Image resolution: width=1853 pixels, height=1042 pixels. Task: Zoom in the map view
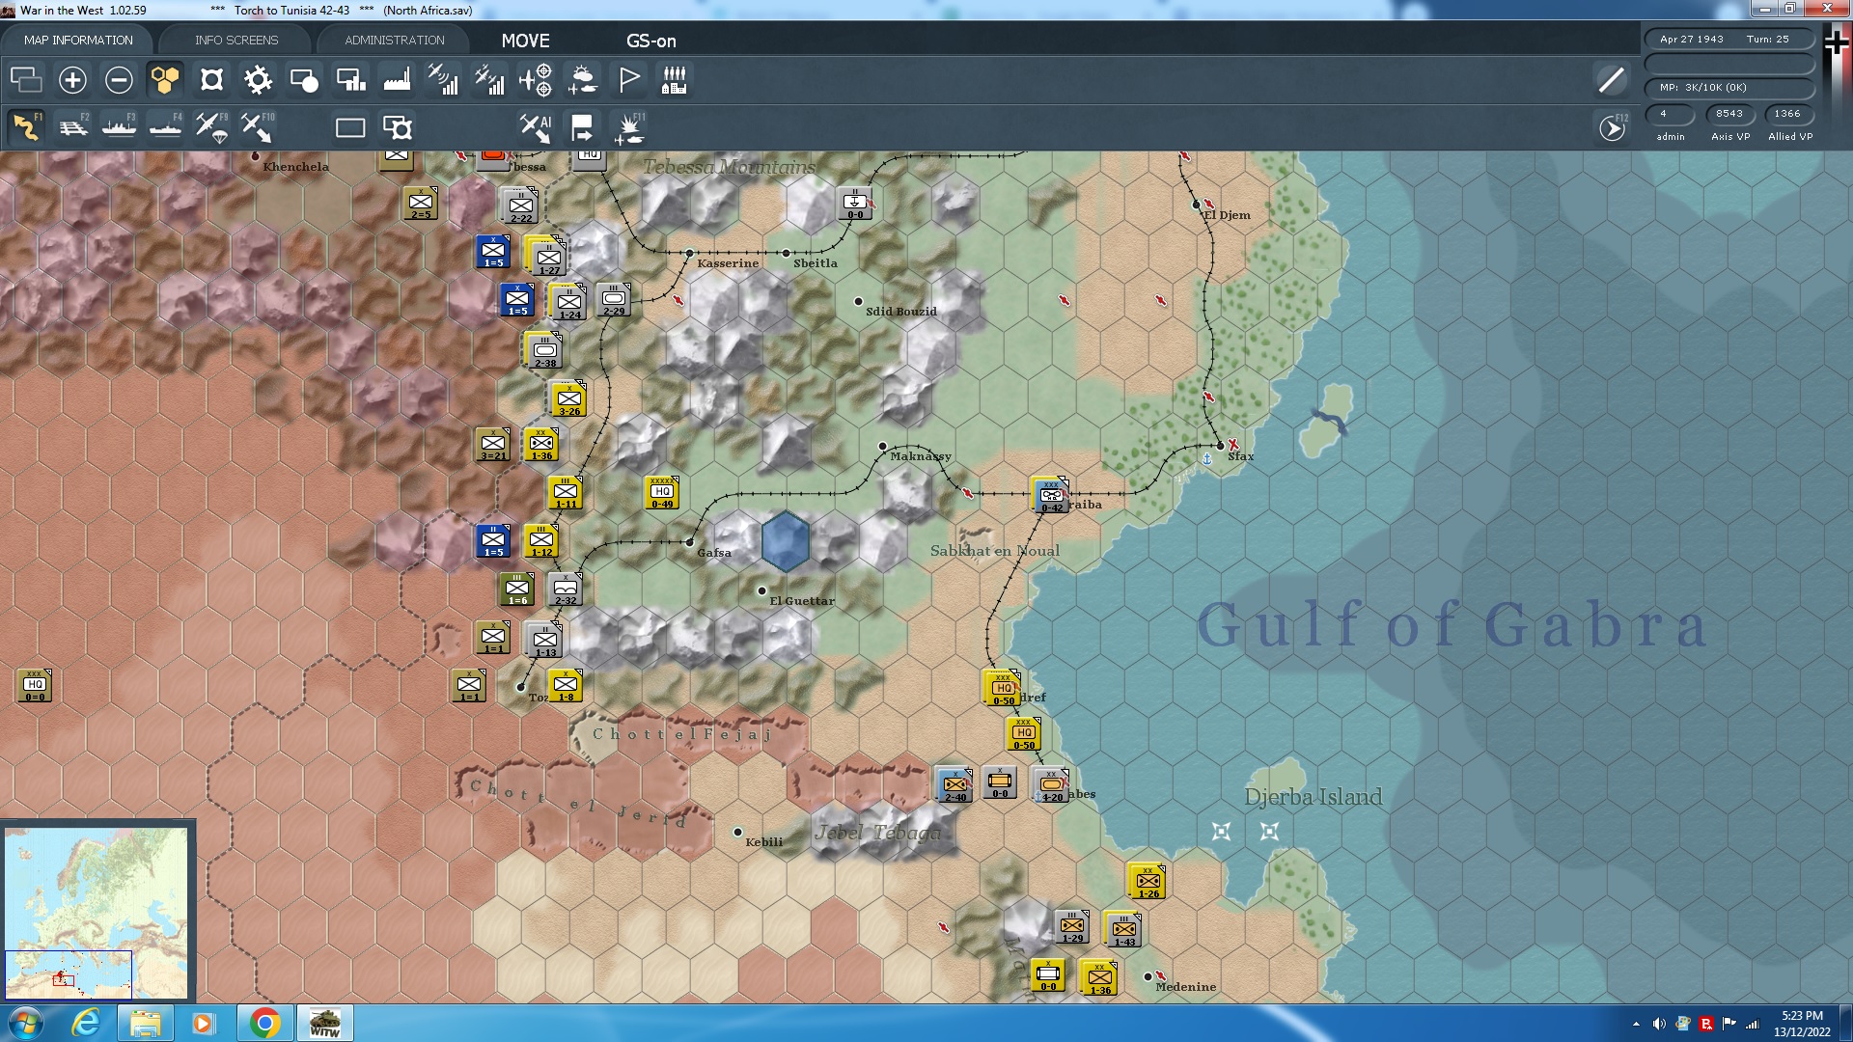point(72,80)
